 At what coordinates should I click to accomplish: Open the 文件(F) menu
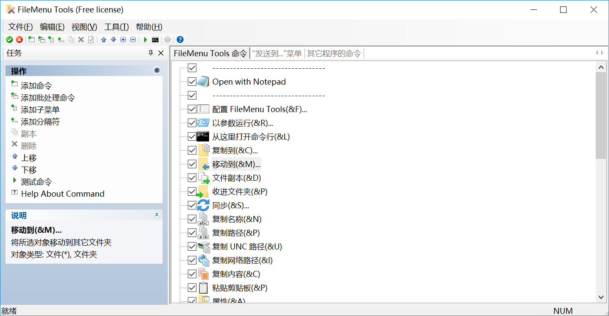[x=21, y=27]
